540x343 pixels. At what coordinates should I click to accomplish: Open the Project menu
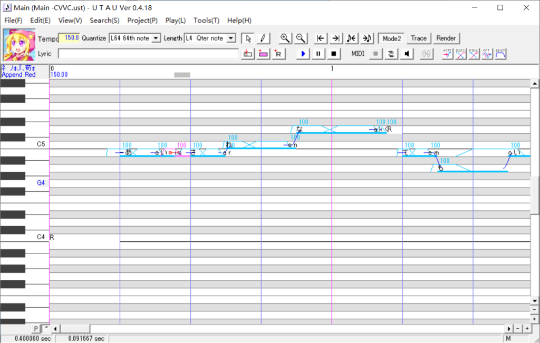[142, 21]
